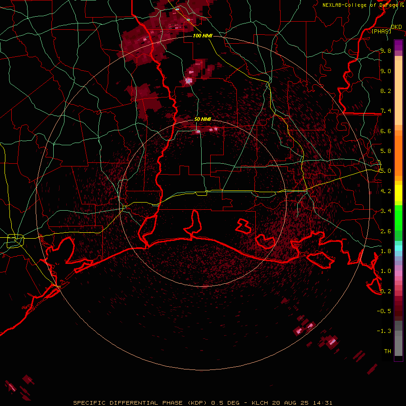This screenshot has width=406, height=406.
Task: Click the -1.3 scale value
Action: coord(384,331)
